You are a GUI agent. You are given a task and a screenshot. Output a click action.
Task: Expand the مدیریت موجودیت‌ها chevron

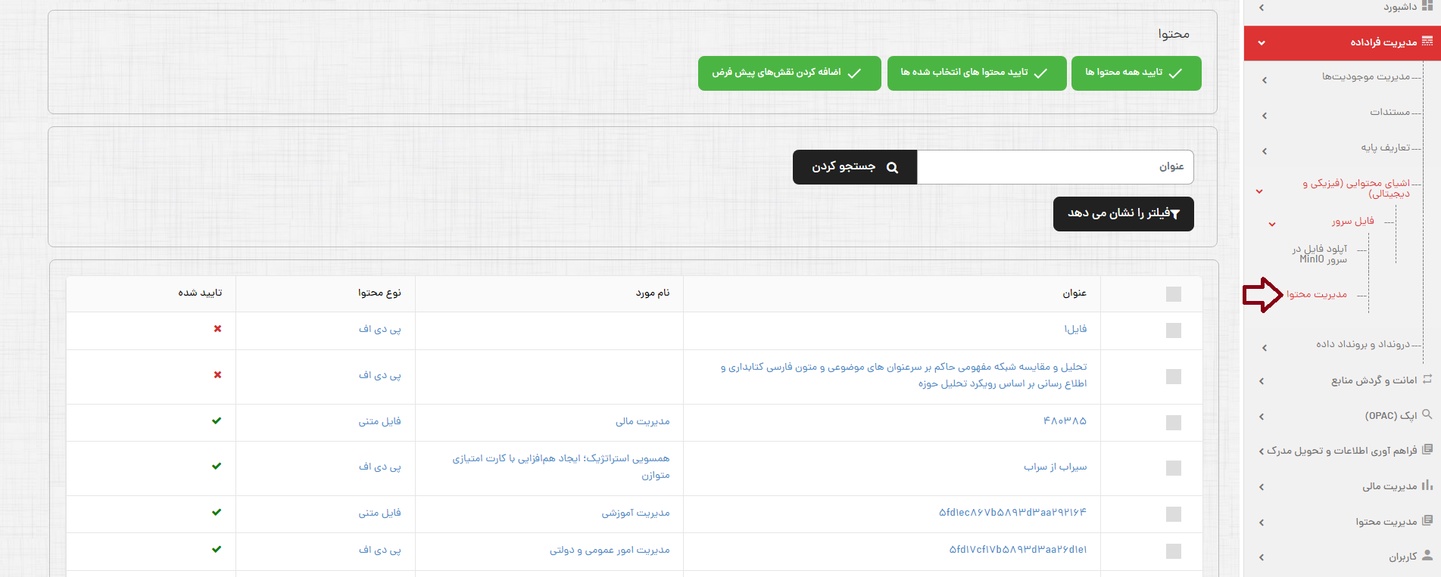1265,80
